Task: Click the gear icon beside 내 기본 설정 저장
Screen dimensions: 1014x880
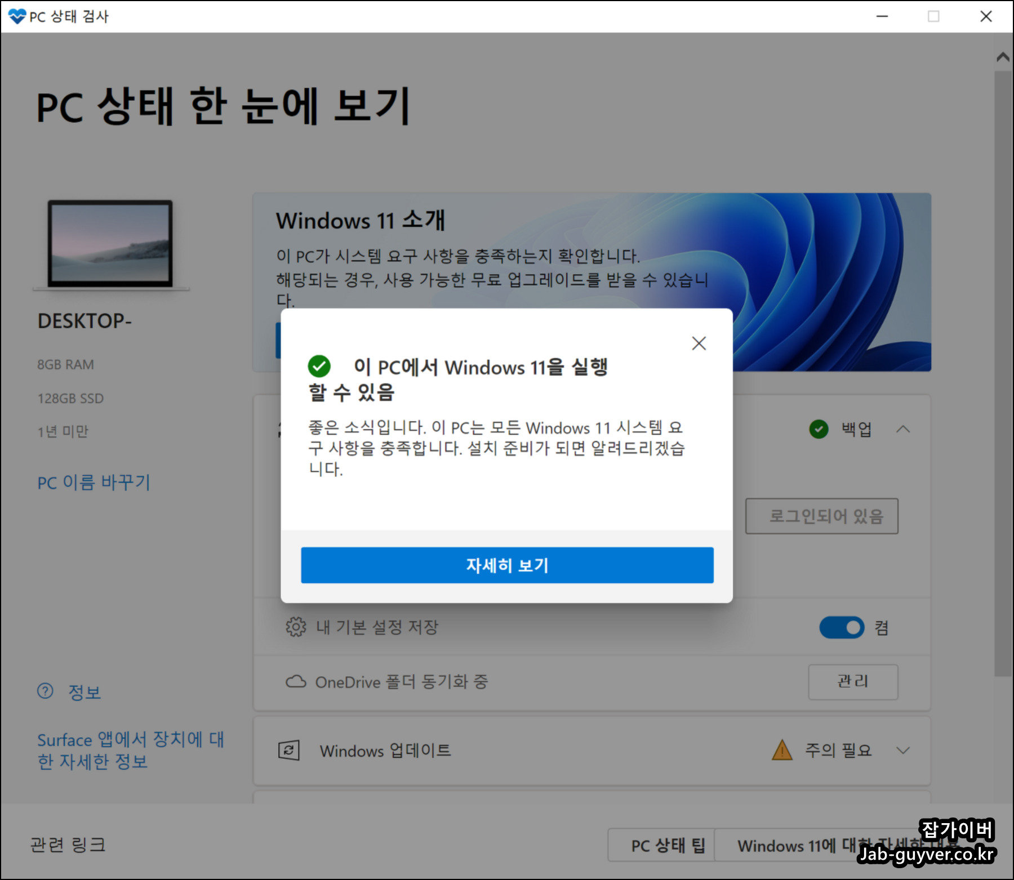Action: click(x=296, y=627)
